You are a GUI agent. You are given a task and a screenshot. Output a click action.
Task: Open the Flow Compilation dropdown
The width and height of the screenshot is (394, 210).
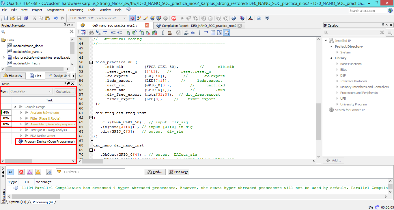31,91
